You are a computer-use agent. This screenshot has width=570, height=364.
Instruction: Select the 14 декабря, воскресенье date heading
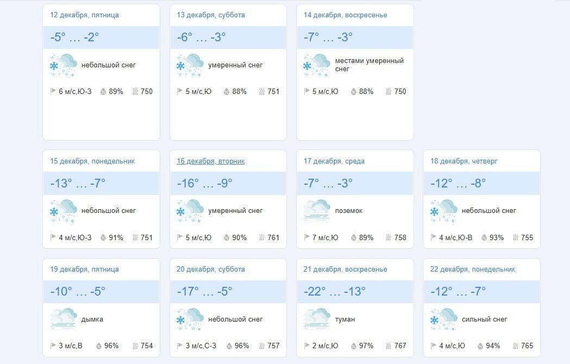pyautogui.click(x=345, y=15)
